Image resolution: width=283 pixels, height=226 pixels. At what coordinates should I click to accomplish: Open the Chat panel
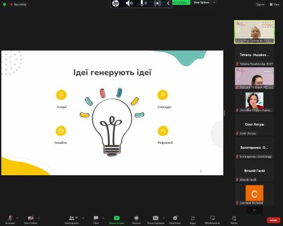pyautogui.click(x=96, y=218)
